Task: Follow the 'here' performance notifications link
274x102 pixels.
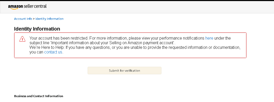Action: click(x=209, y=38)
